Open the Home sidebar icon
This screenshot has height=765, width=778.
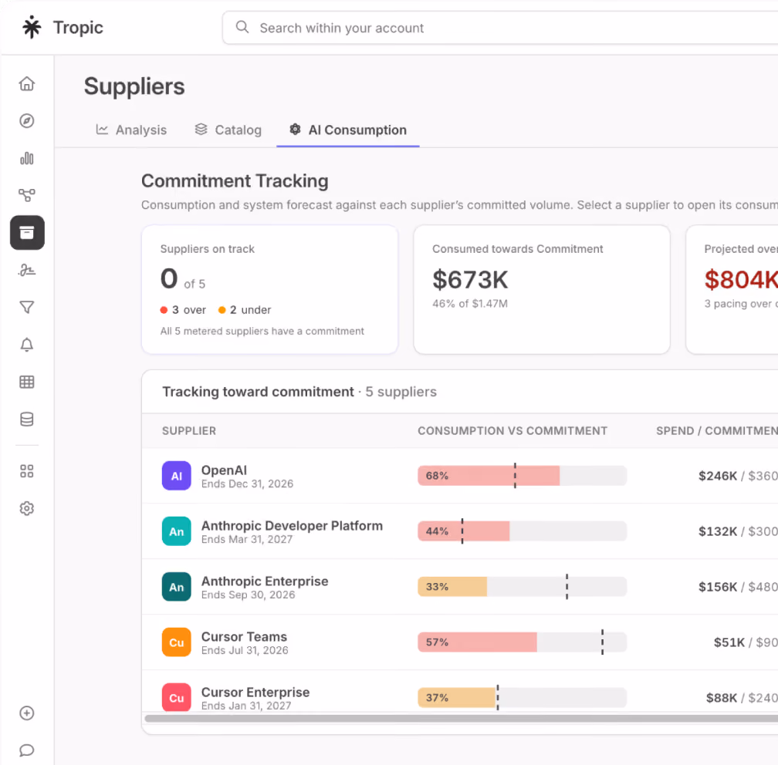click(x=27, y=83)
